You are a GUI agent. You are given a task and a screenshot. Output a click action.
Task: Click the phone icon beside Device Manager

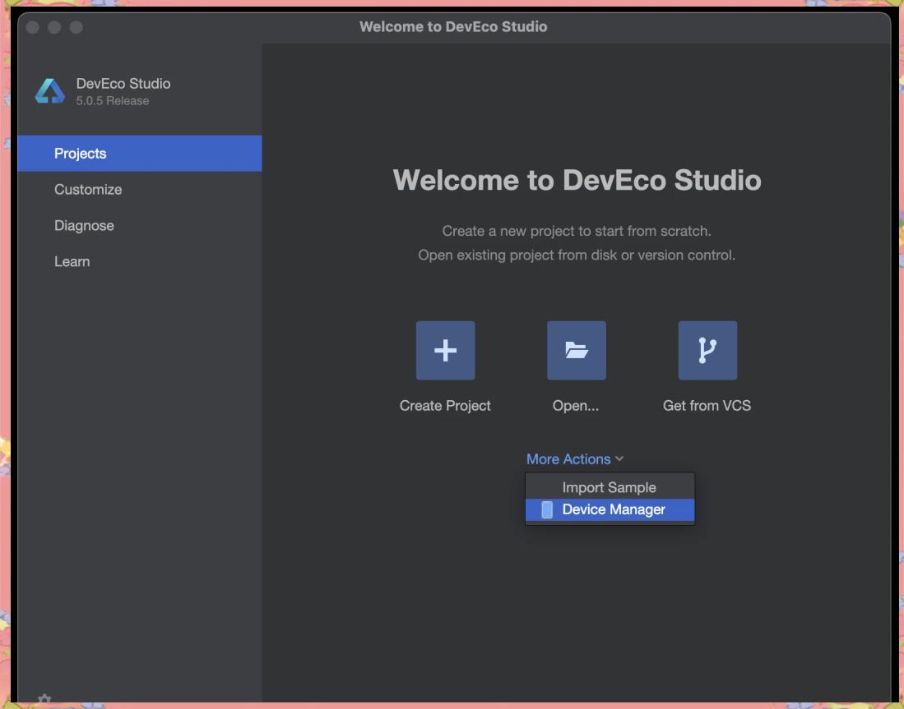coord(547,509)
